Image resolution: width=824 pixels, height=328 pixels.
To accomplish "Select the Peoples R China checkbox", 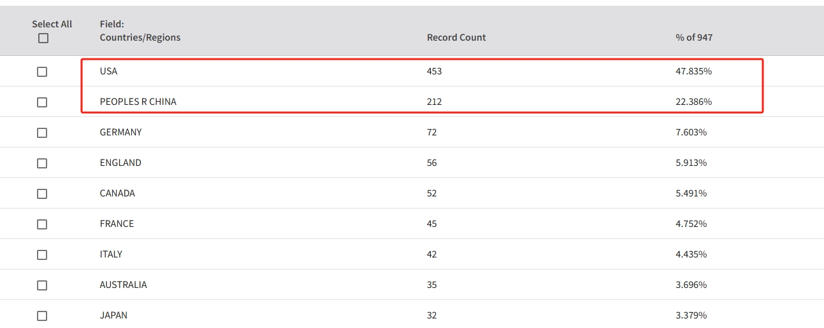I will pos(42,102).
